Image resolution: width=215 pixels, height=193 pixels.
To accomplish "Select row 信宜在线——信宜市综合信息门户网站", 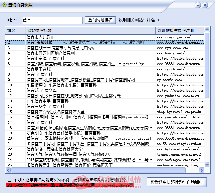I will pos(105,48).
